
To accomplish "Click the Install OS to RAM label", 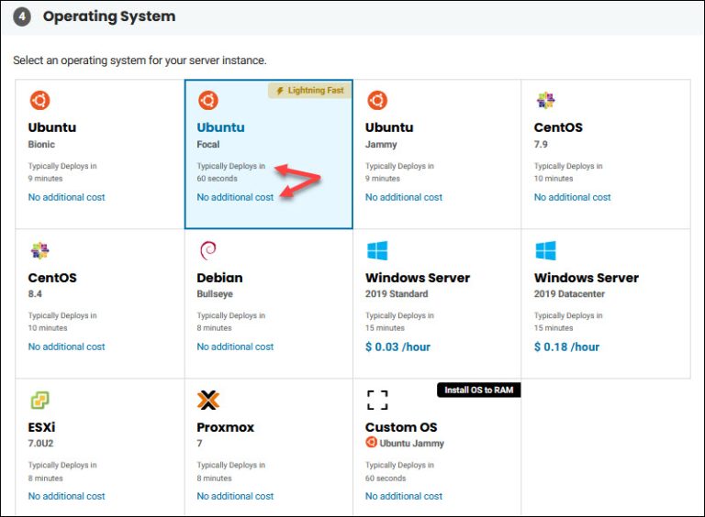I will 479,390.
